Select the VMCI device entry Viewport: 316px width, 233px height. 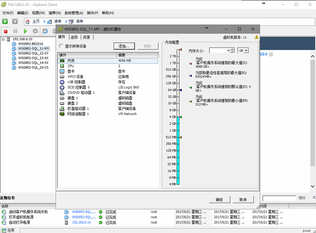click(x=108, y=77)
